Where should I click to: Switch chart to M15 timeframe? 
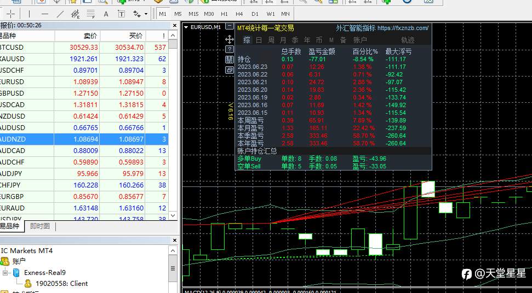coord(193,14)
